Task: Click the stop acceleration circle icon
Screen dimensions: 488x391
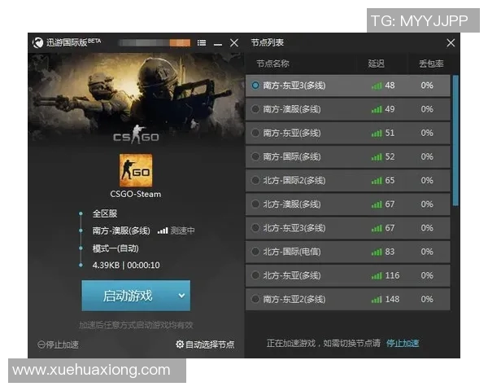Action: pyautogui.click(x=41, y=345)
